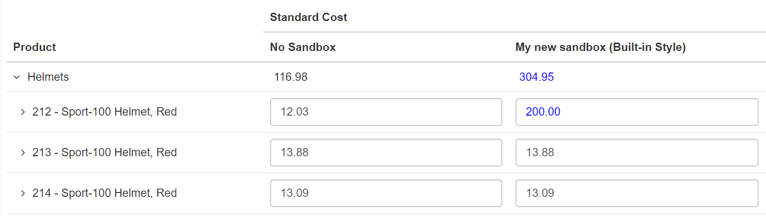Select the 213 - Sport-100 Helmet, Red label
The height and width of the screenshot is (216, 766).
click(104, 153)
